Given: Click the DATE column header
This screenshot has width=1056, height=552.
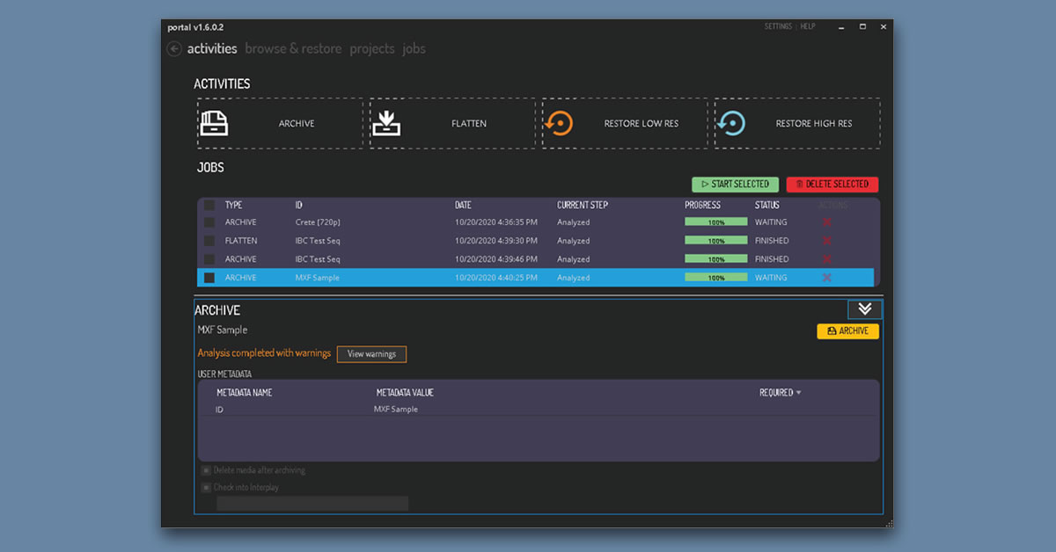Looking at the screenshot, I should (x=463, y=205).
